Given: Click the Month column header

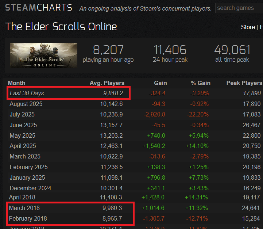Looking at the screenshot, I should tap(17, 83).
